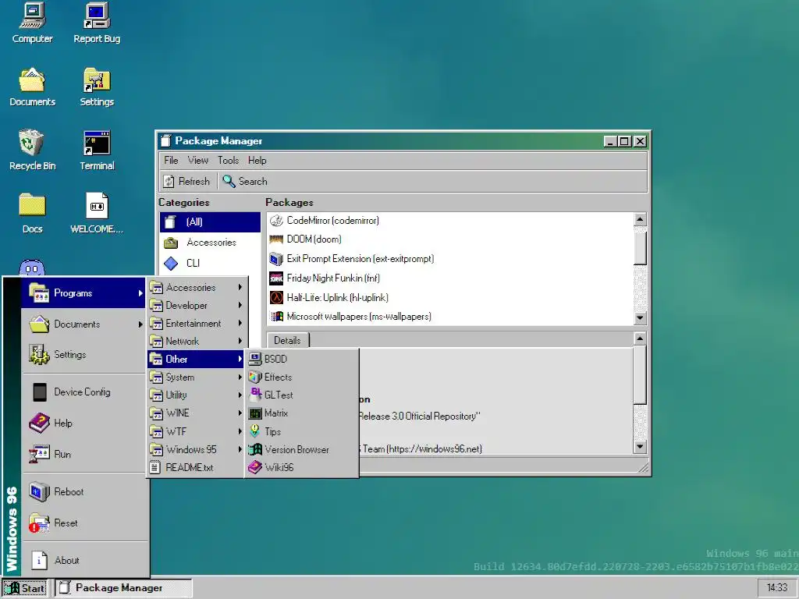Expand Network programs submenu
The height and width of the screenshot is (599, 799).
pos(196,342)
